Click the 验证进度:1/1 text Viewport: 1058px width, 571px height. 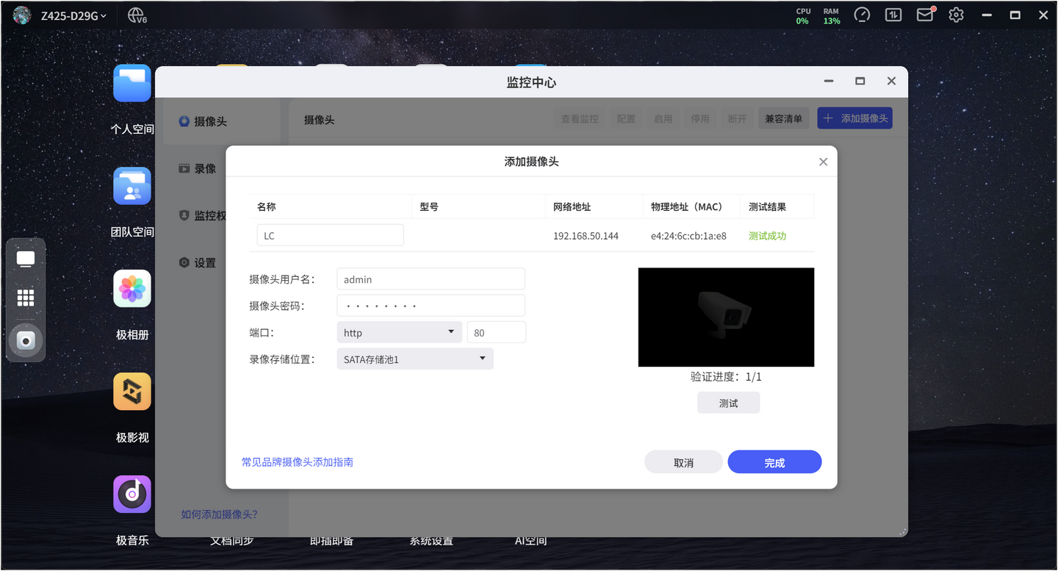(726, 376)
